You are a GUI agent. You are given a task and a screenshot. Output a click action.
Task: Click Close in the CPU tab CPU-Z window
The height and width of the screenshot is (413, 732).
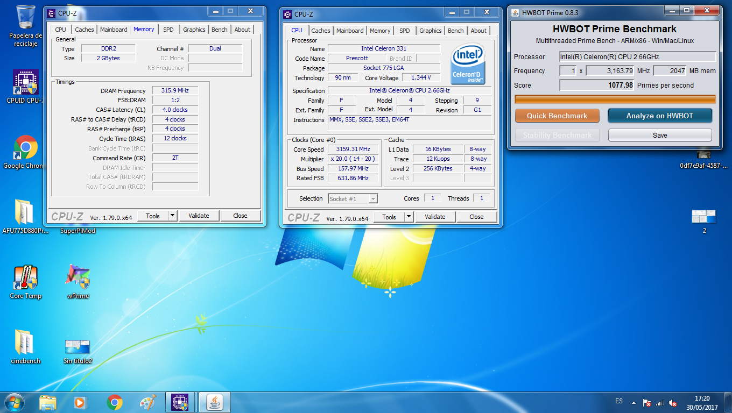(476, 217)
